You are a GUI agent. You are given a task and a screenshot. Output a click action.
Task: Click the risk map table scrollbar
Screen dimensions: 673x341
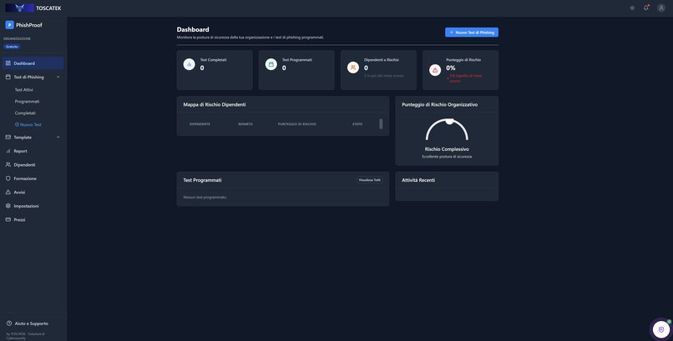coord(381,124)
